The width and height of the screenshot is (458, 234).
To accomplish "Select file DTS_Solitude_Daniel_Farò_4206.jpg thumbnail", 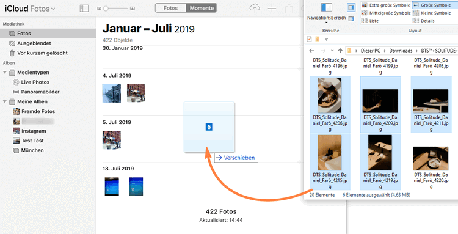I will coord(330,95).
